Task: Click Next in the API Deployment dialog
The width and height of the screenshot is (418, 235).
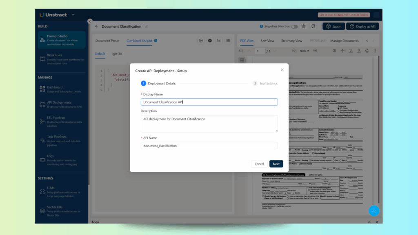Action: tap(276, 164)
